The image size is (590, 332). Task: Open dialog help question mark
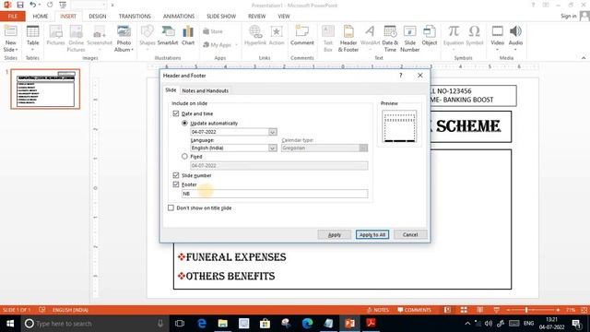401,76
